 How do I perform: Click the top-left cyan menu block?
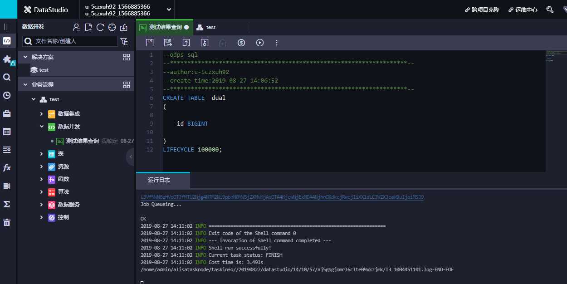pyautogui.click(x=9, y=10)
